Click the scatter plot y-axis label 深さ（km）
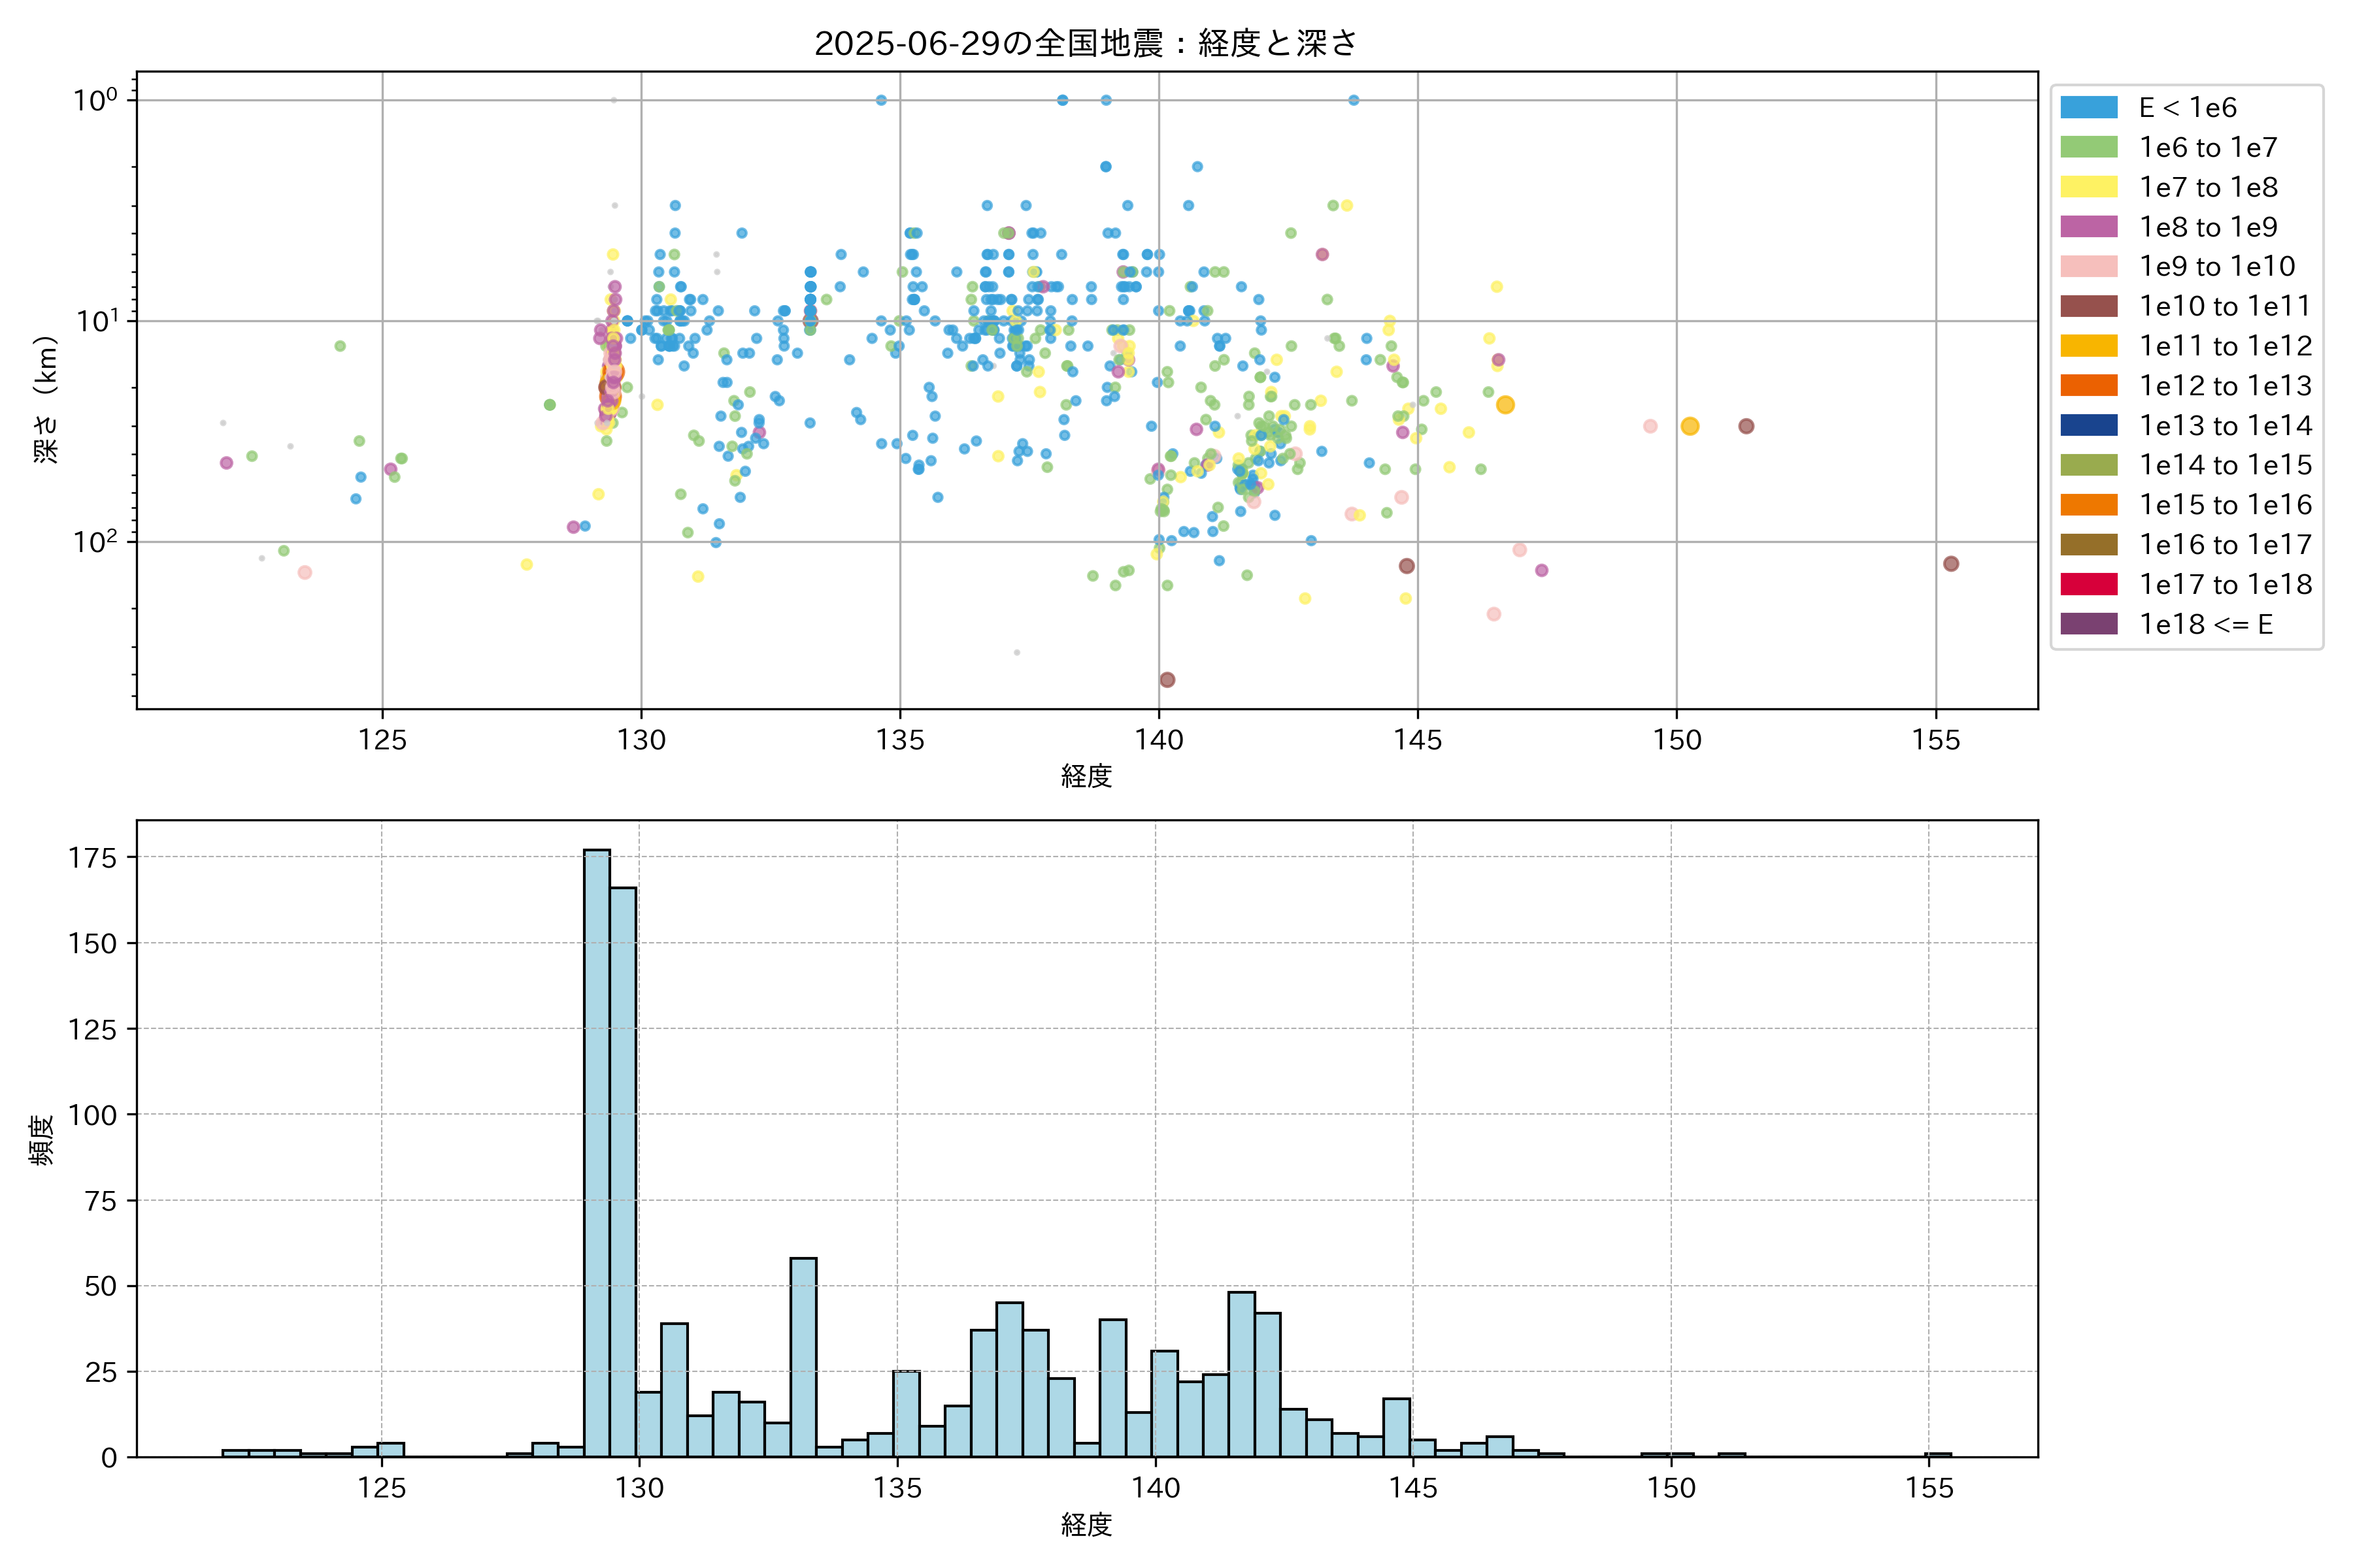 click(x=46, y=400)
